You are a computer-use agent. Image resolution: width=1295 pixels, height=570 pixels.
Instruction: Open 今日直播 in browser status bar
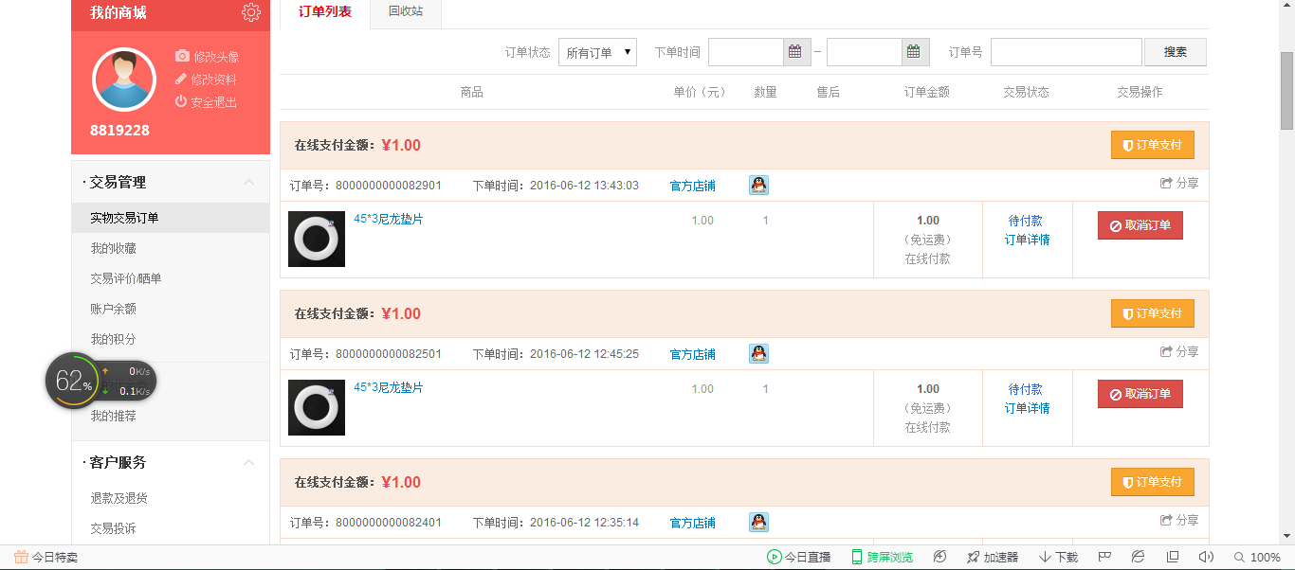[x=798, y=557]
